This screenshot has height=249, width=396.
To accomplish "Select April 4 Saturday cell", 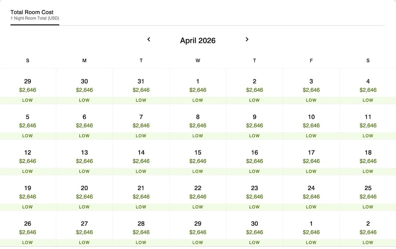I will [x=368, y=87].
